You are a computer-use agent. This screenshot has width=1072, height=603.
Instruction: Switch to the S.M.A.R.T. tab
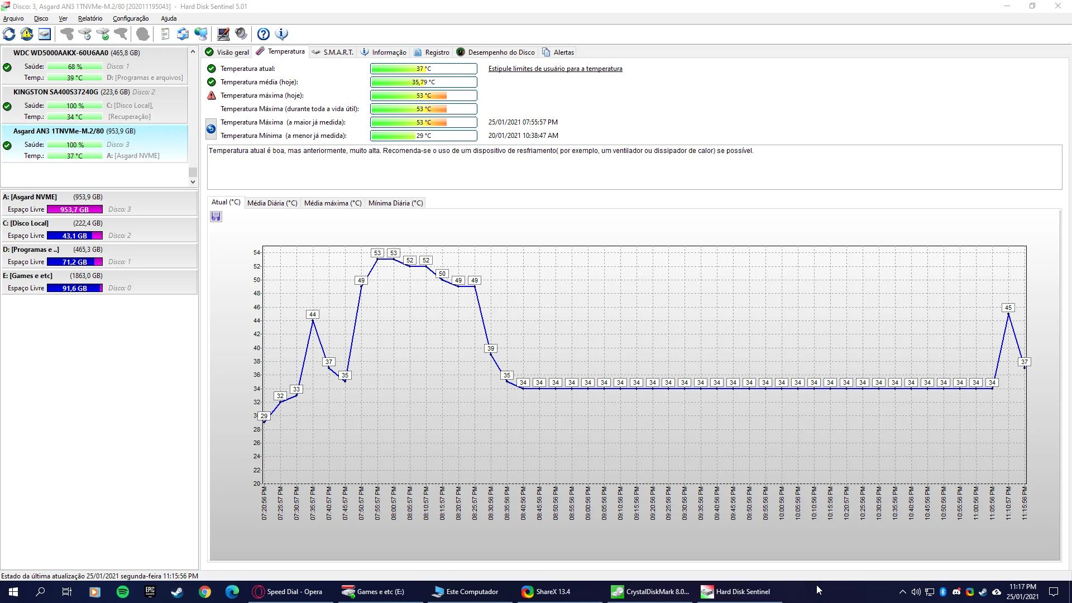pos(333,52)
